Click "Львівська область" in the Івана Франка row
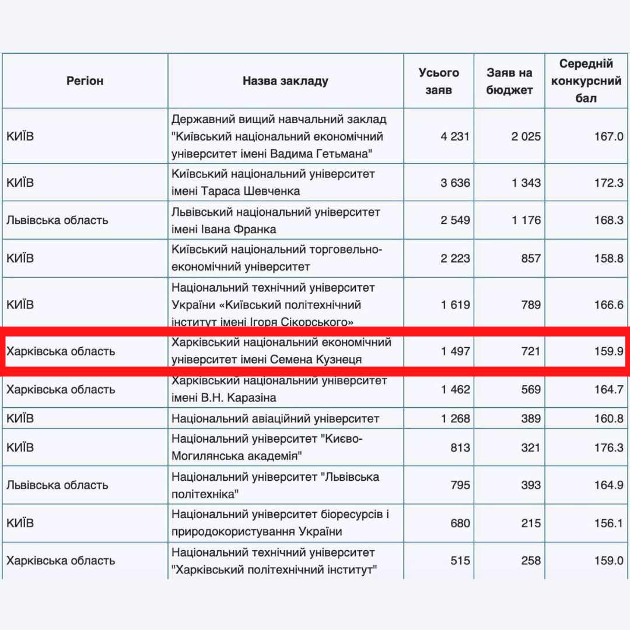Image resolution: width=630 pixels, height=630 pixels. pyautogui.click(x=57, y=220)
